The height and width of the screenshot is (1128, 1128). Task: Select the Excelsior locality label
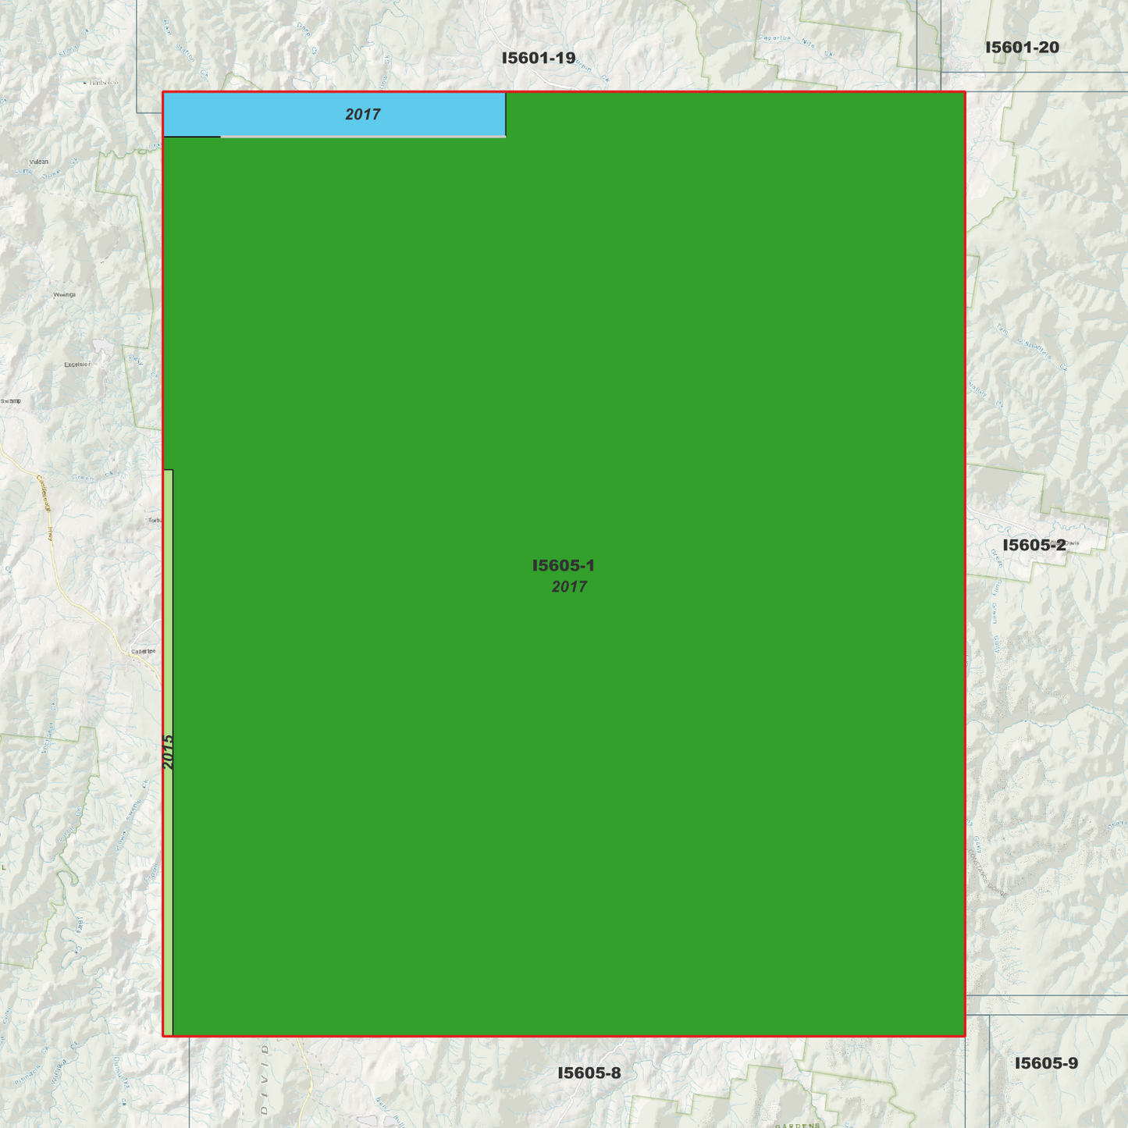tap(77, 365)
